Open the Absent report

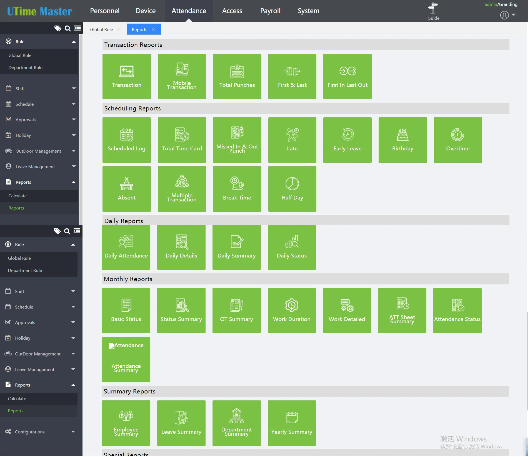tap(126, 189)
